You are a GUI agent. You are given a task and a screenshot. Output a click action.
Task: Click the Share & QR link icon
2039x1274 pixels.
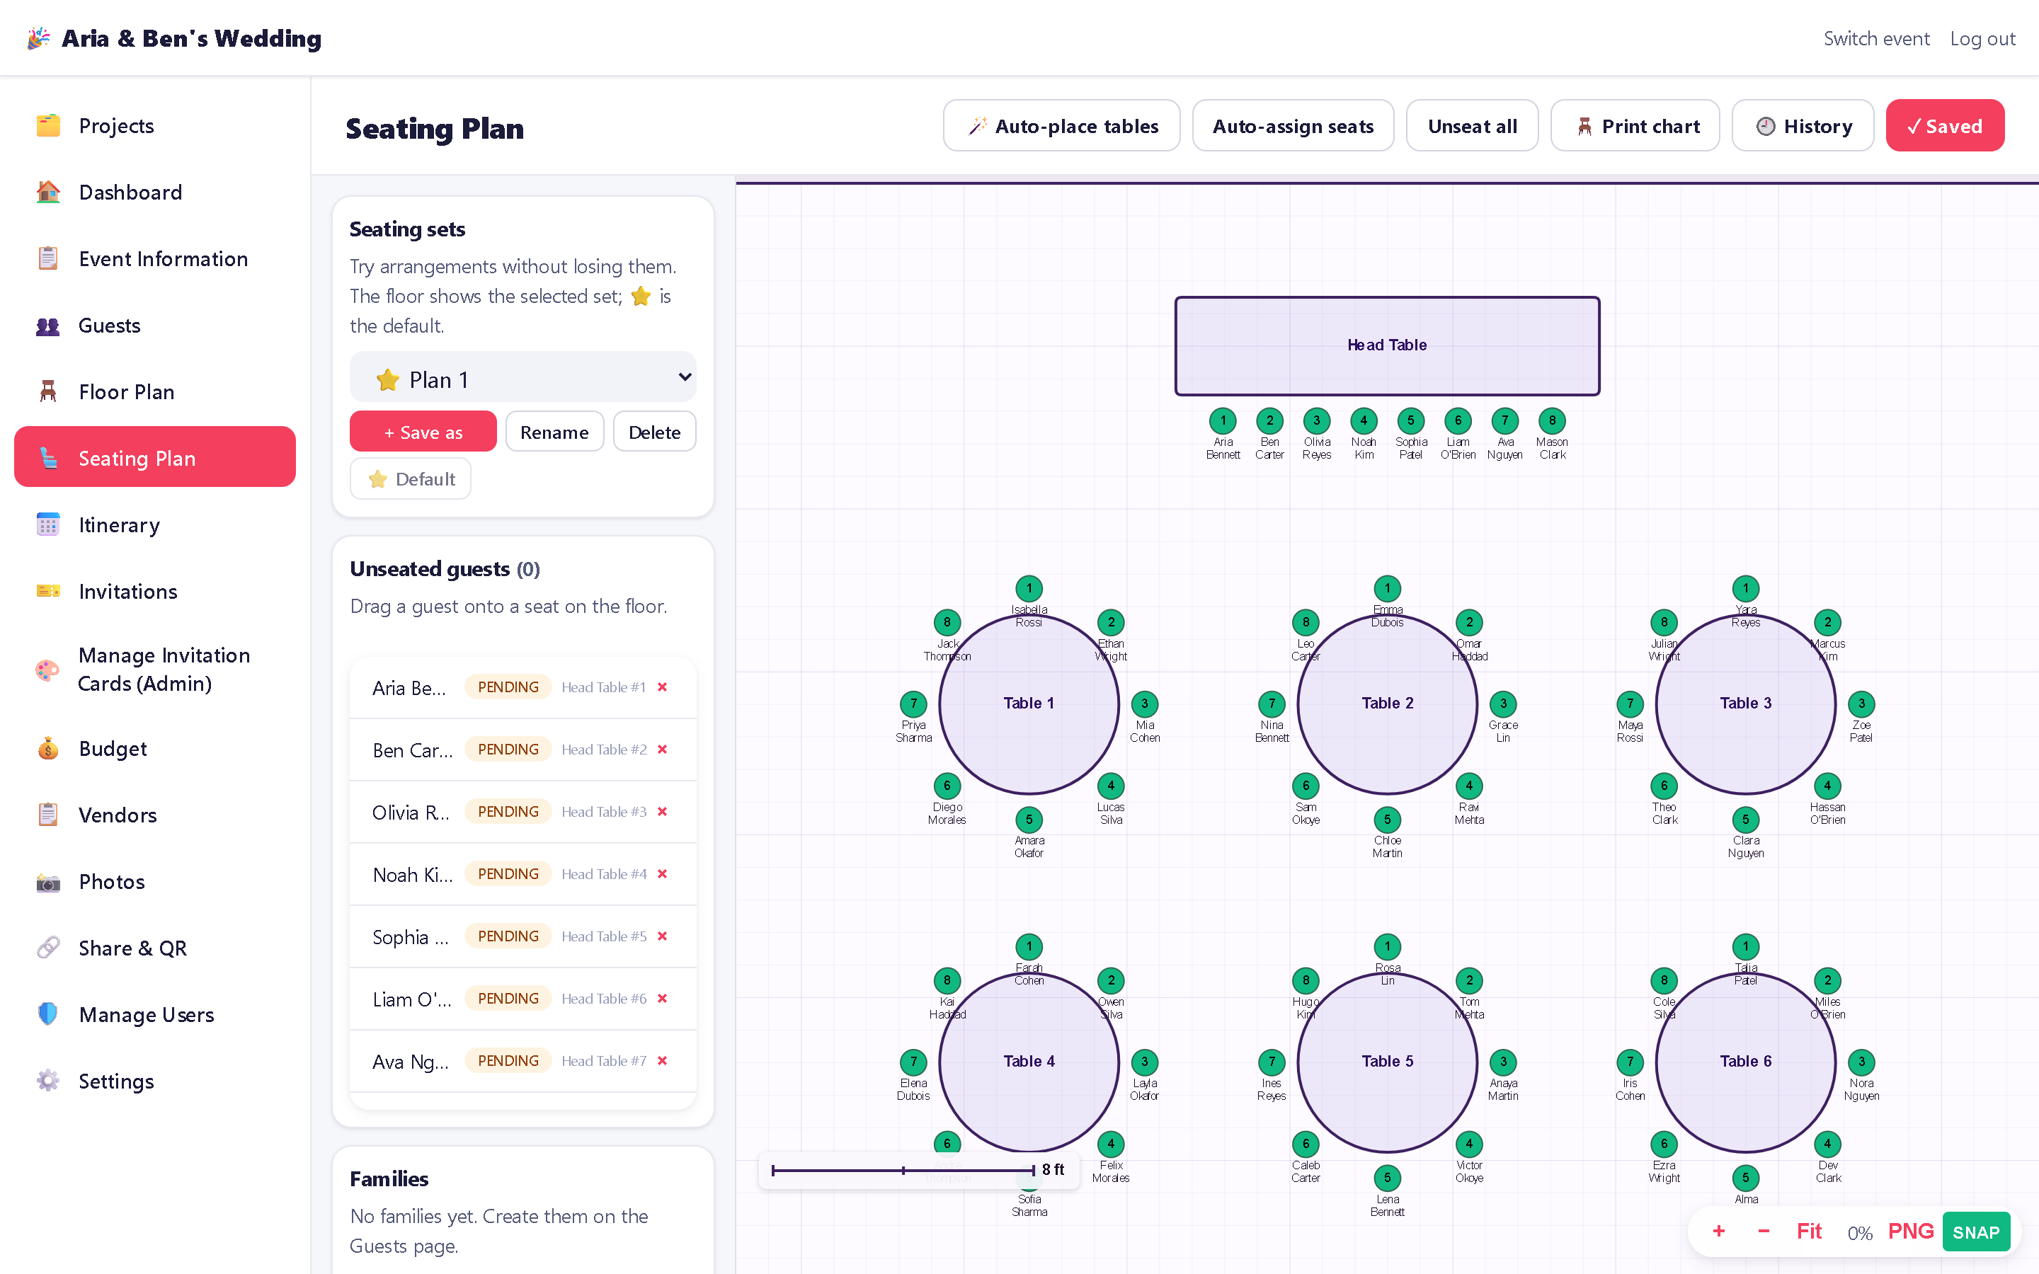(48, 948)
